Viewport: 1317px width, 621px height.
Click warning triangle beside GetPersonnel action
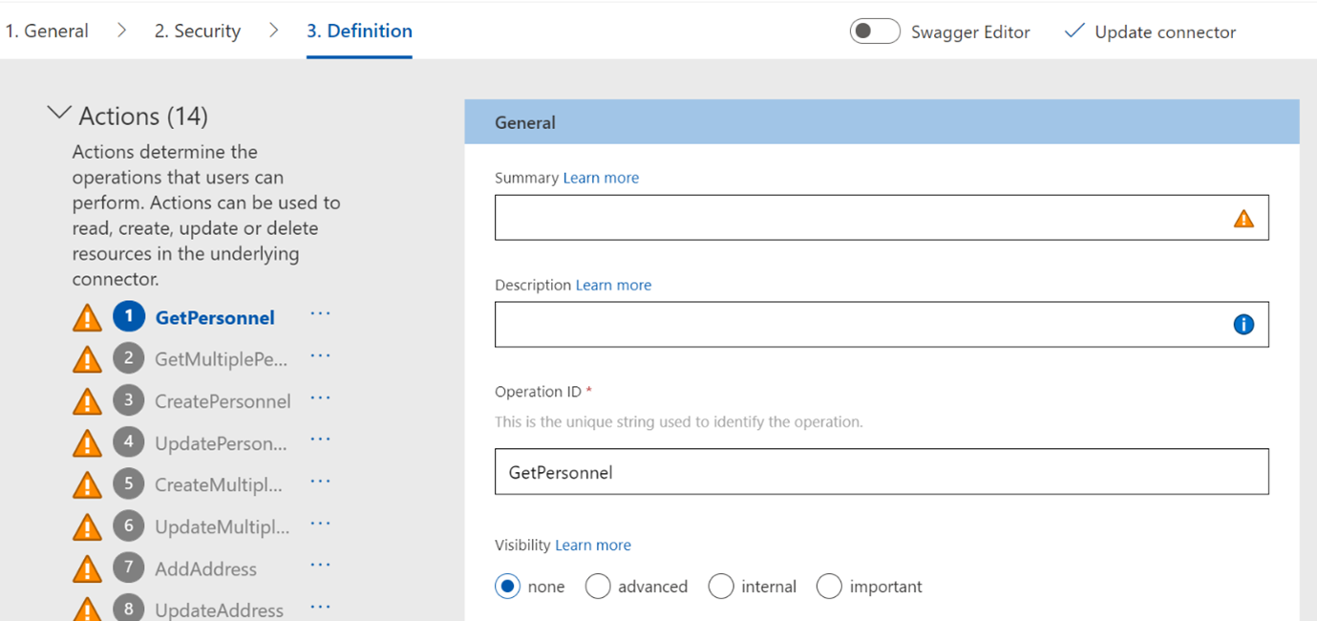click(87, 318)
